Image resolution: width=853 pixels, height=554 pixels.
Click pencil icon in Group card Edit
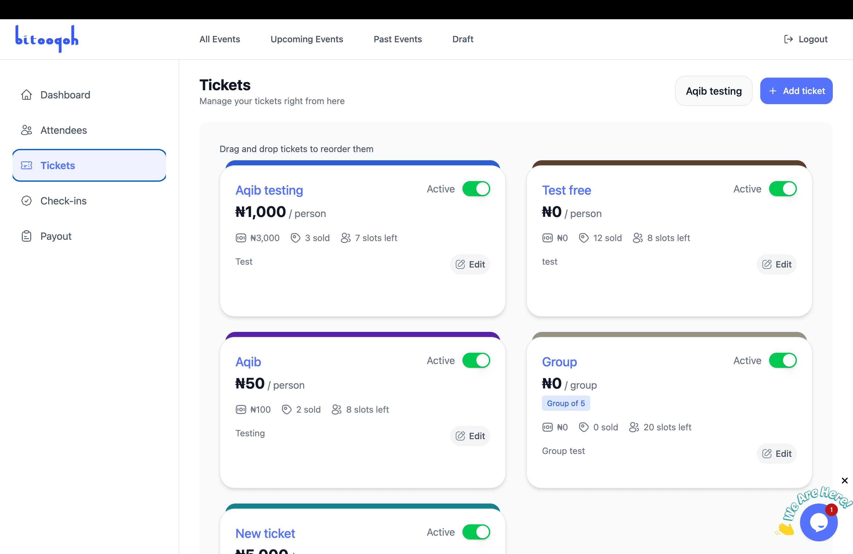(x=767, y=454)
